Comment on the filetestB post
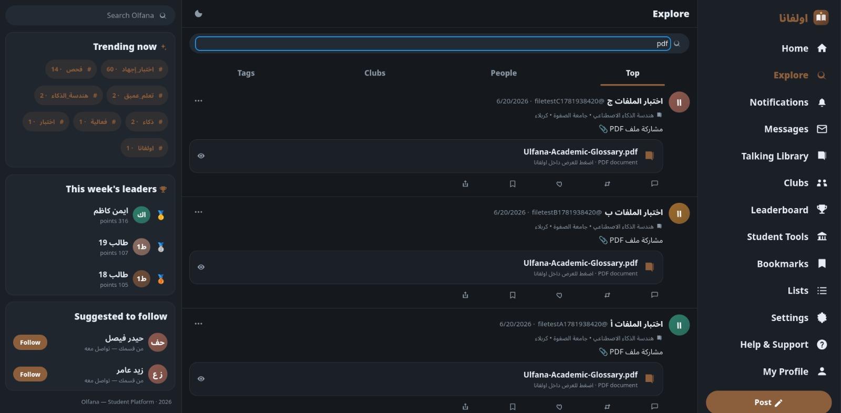This screenshot has height=413, width=841. (654, 295)
